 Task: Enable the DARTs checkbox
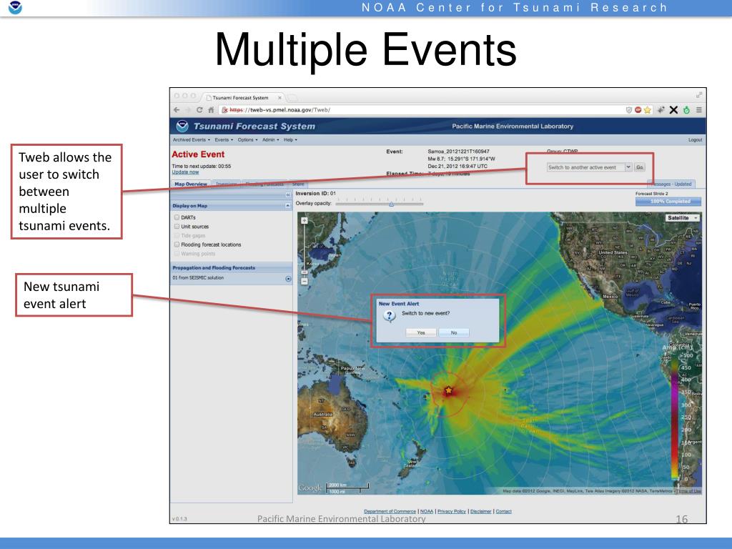[177, 217]
